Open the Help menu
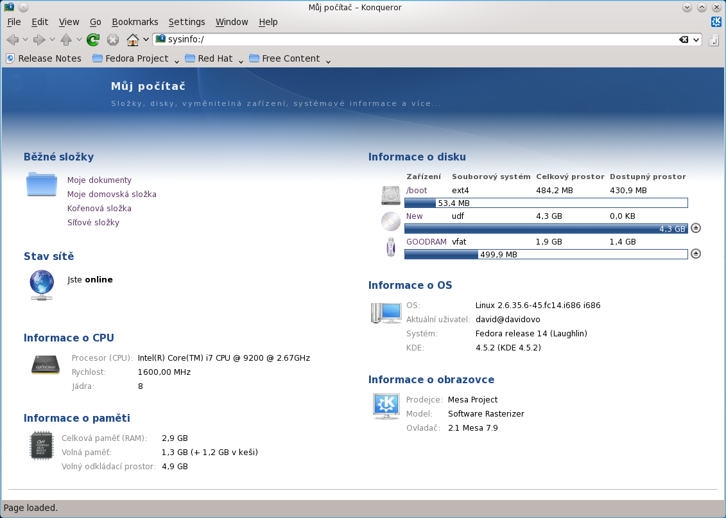The width and height of the screenshot is (726, 518). (x=268, y=22)
